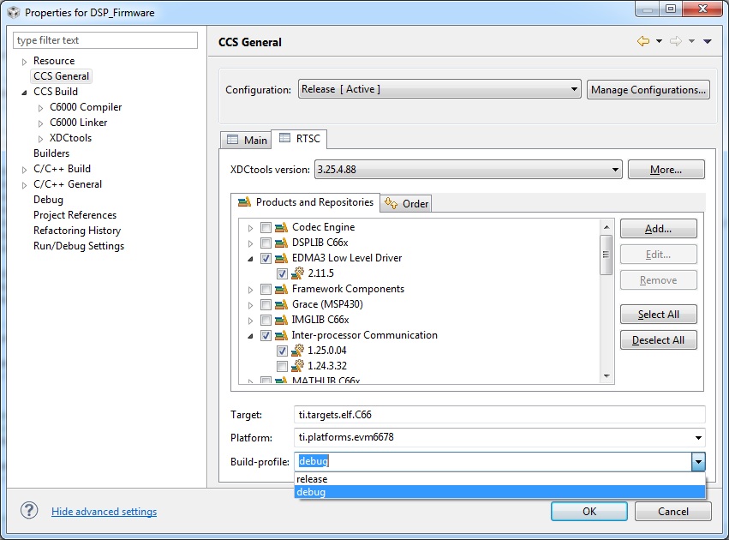Click the Manage Configurations button
Screen dimensions: 729x540
click(648, 89)
